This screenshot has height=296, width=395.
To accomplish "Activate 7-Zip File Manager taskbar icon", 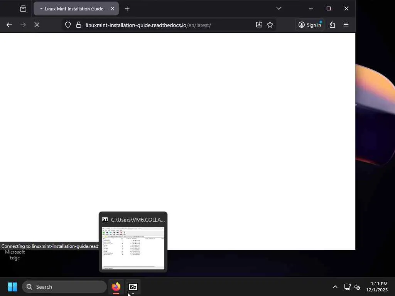I will point(133,287).
